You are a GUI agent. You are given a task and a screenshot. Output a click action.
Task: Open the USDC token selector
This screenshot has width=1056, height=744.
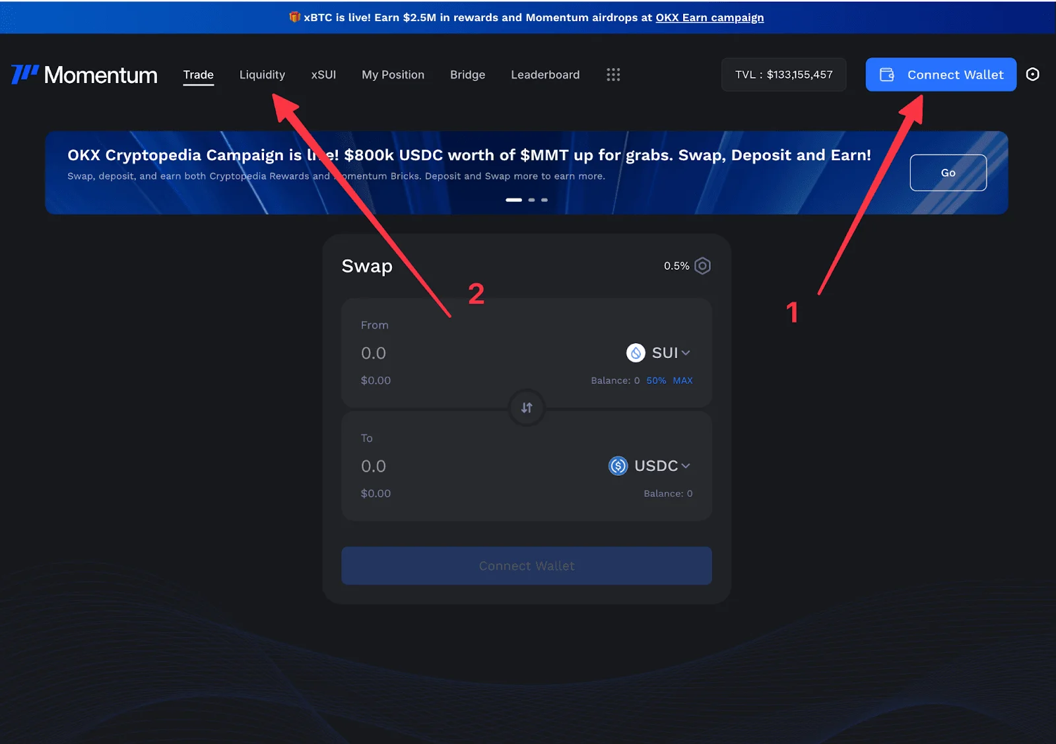649,466
